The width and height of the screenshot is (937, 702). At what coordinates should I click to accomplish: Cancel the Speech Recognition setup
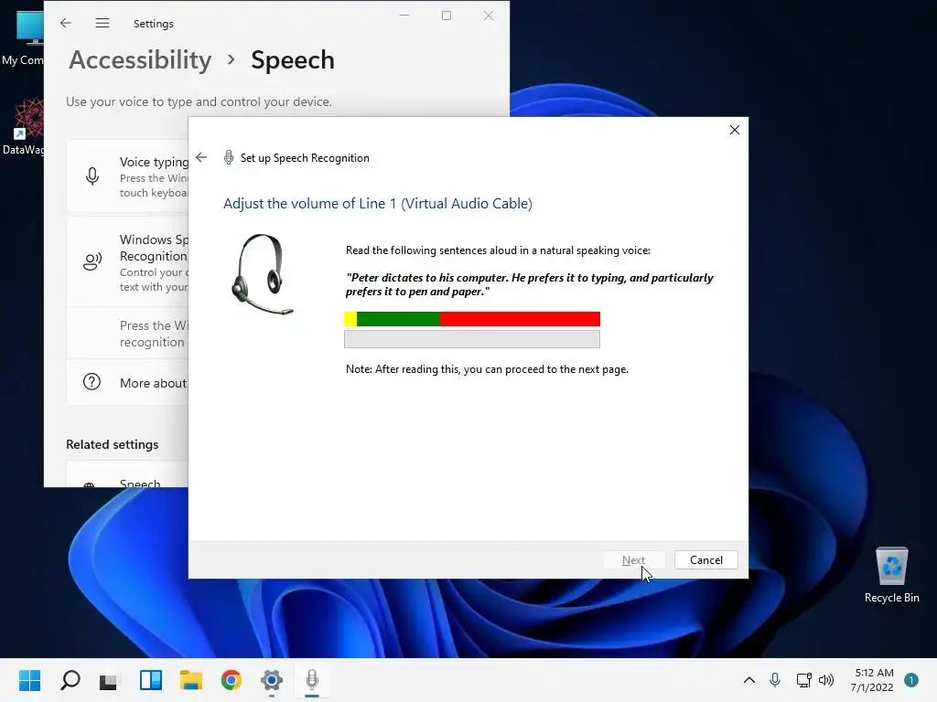click(705, 560)
